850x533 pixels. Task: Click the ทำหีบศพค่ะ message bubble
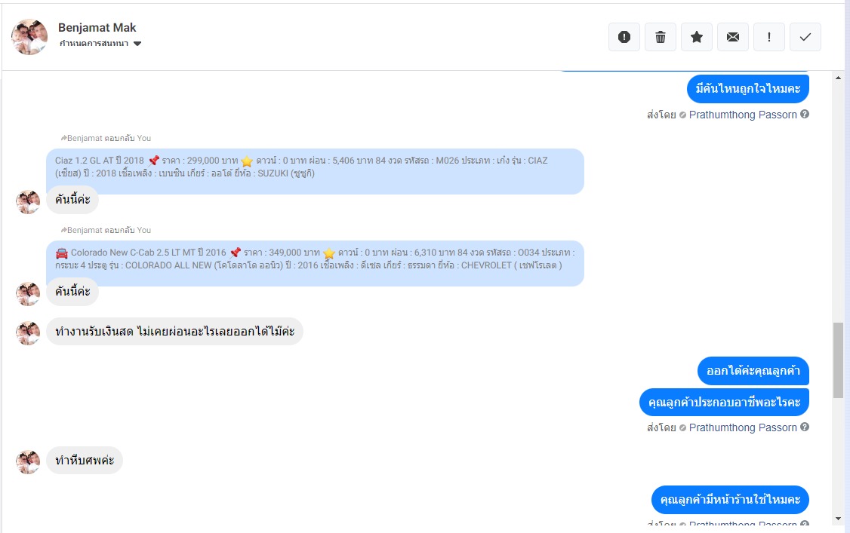point(85,461)
